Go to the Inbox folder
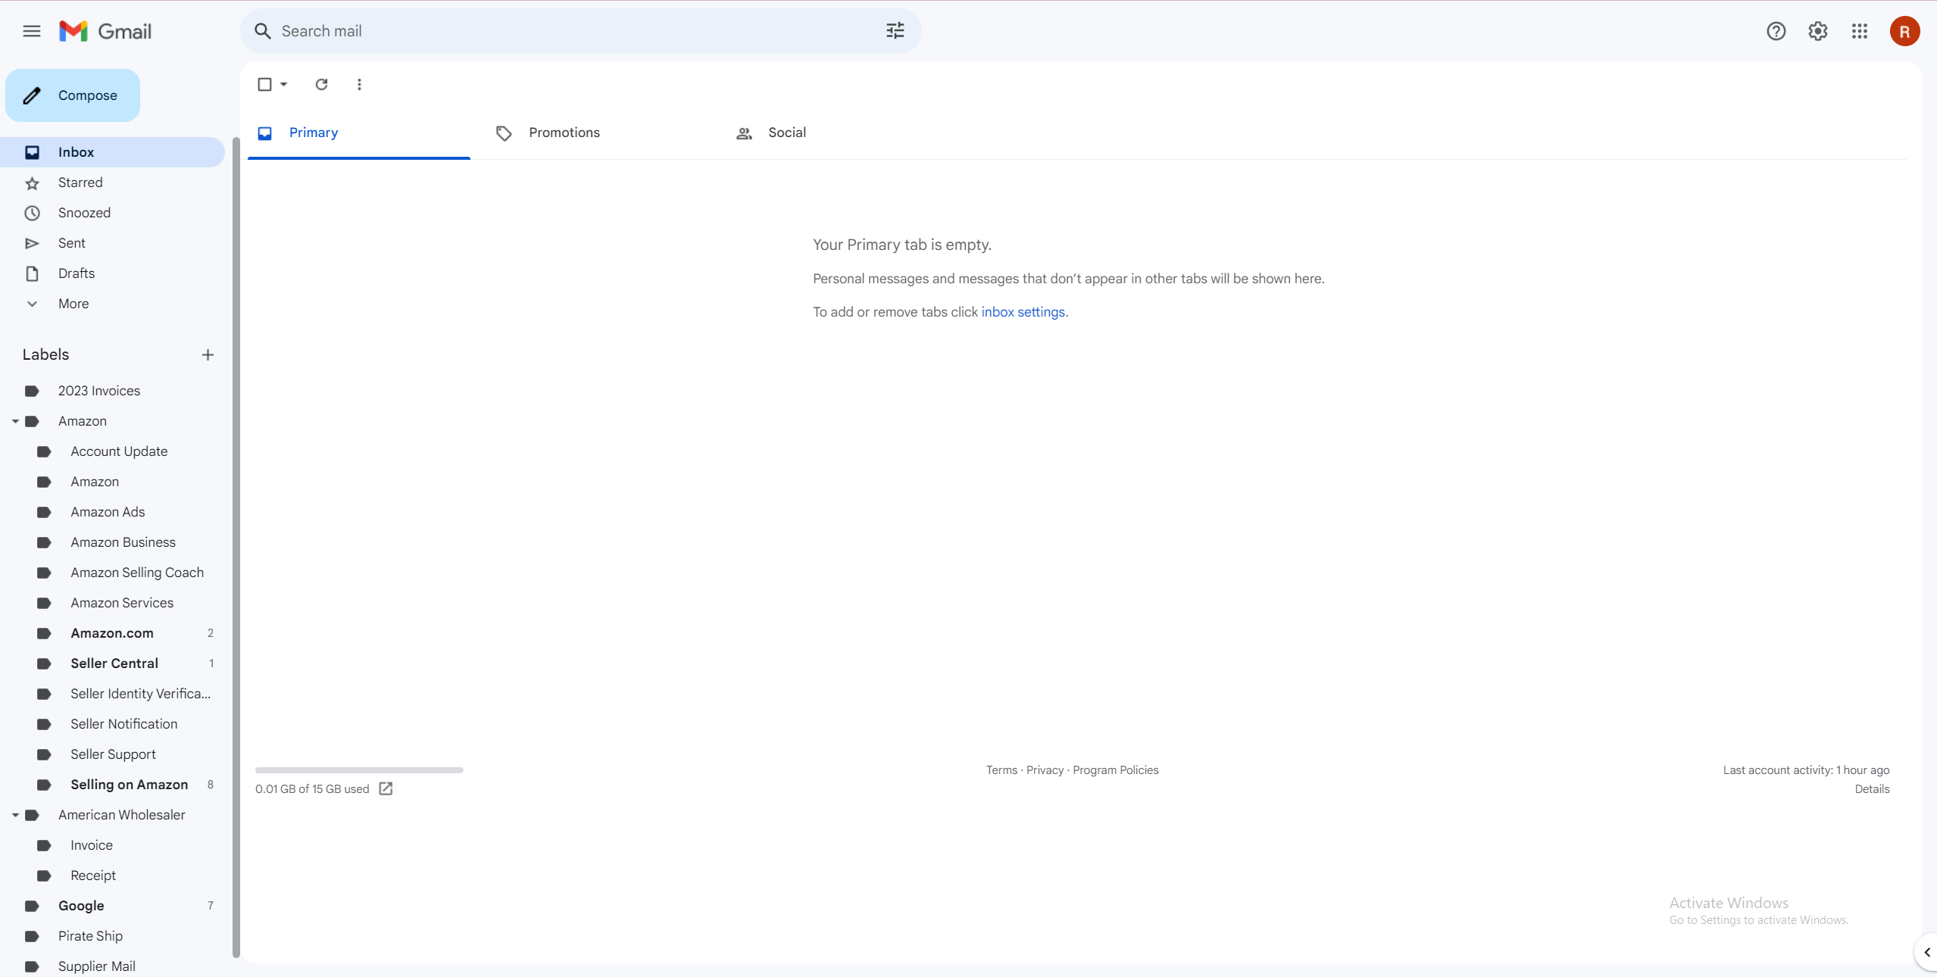The image size is (1937, 977). tap(113, 152)
